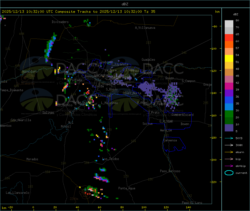250x211 pixels.
Task: Click the dBZ legend heading above color scale
Action: click(236, 14)
